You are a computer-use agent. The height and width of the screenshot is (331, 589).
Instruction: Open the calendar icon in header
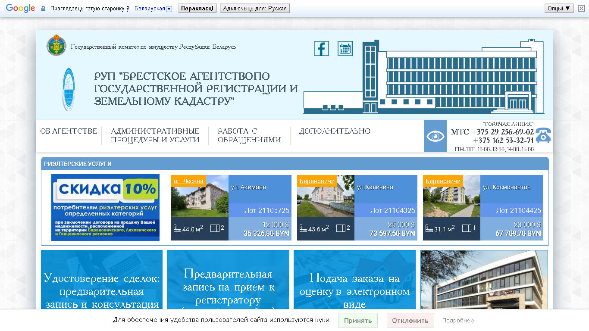coord(345,48)
